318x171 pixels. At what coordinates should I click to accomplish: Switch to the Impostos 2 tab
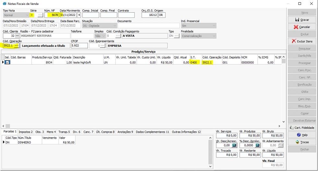click(x=26, y=132)
